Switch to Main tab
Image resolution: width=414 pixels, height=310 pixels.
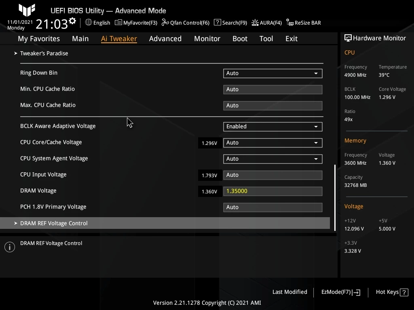coord(80,38)
